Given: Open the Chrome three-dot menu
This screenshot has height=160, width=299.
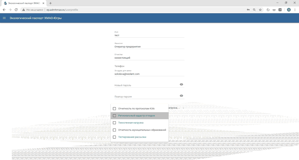Looking at the screenshot, I should click(x=295, y=10).
